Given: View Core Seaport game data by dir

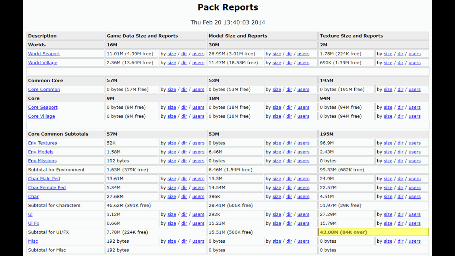Looking at the screenshot, I should pyautogui.click(x=184, y=107).
